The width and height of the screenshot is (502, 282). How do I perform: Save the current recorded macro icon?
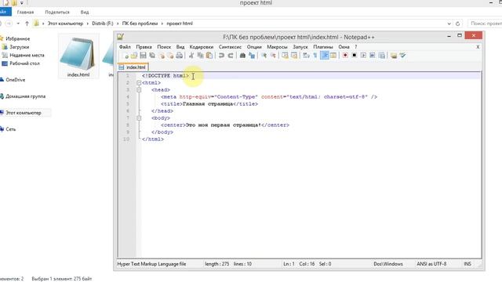(381, 56)
